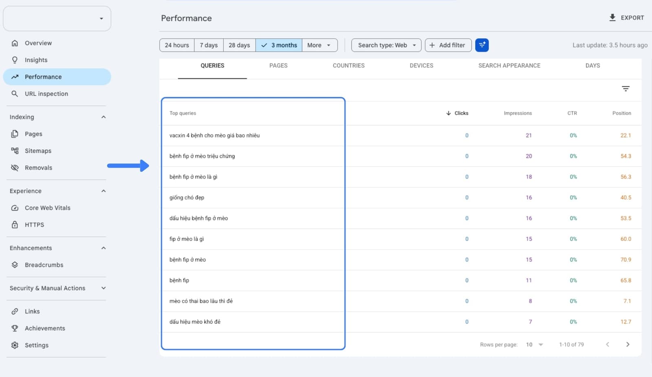This screenshot has height=377, width=652.
Task: Click the blue filter reset icon button
Action: point(482,45)
